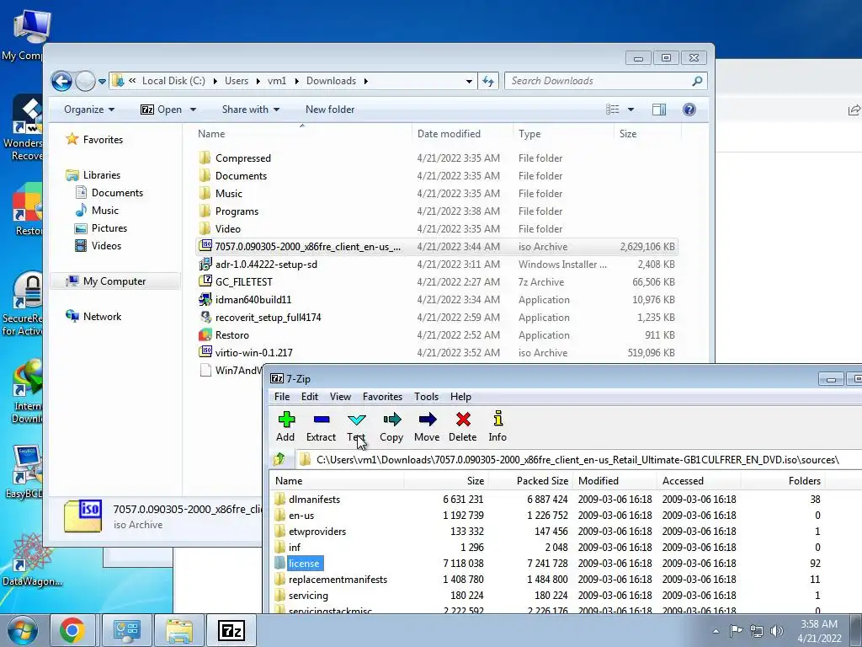Open Explorer help via question mark icon
862x647 pixels.
point(689,110)
